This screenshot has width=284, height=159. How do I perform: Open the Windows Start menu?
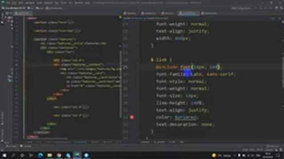point(4,155)
